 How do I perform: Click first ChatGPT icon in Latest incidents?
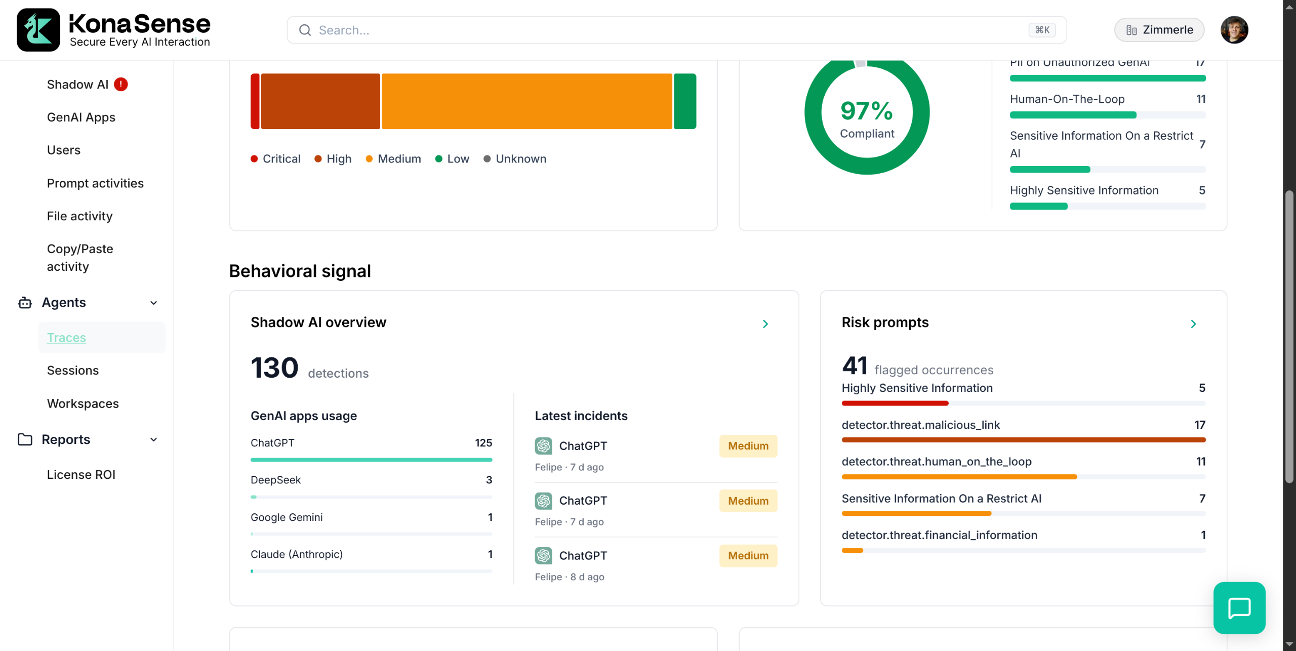pos(543,446)
